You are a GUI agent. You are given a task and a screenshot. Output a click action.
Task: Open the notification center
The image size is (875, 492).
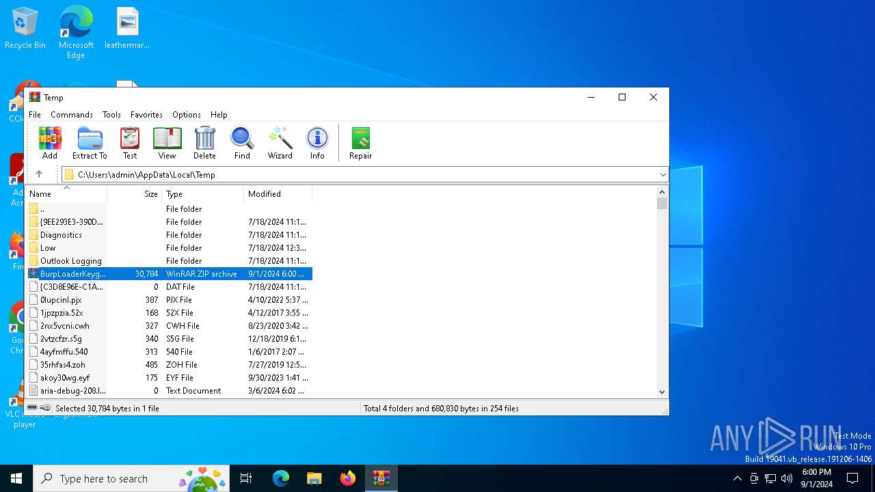852,478
